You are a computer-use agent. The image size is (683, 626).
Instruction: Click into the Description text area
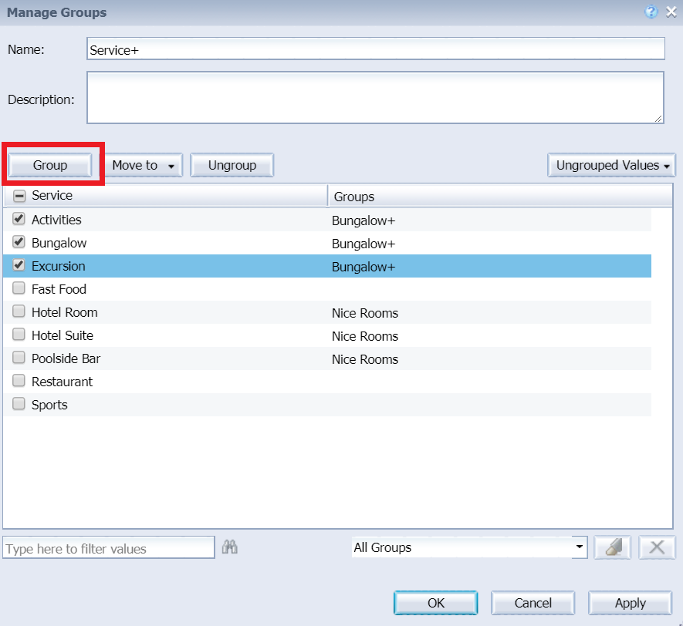(375, 98)
